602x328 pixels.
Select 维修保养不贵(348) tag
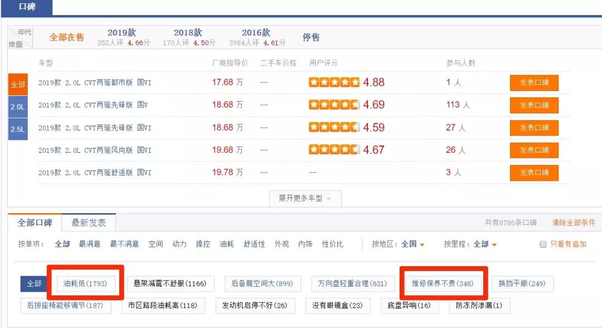443,283
